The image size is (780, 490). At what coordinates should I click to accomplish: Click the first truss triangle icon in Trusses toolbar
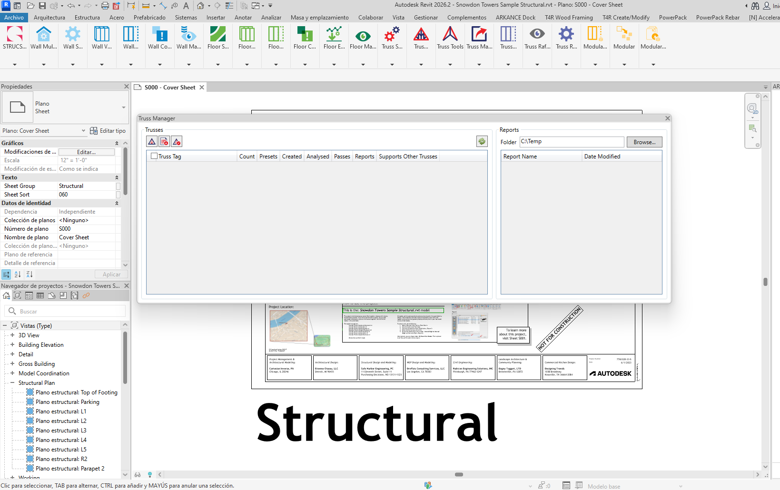[152, 142]
